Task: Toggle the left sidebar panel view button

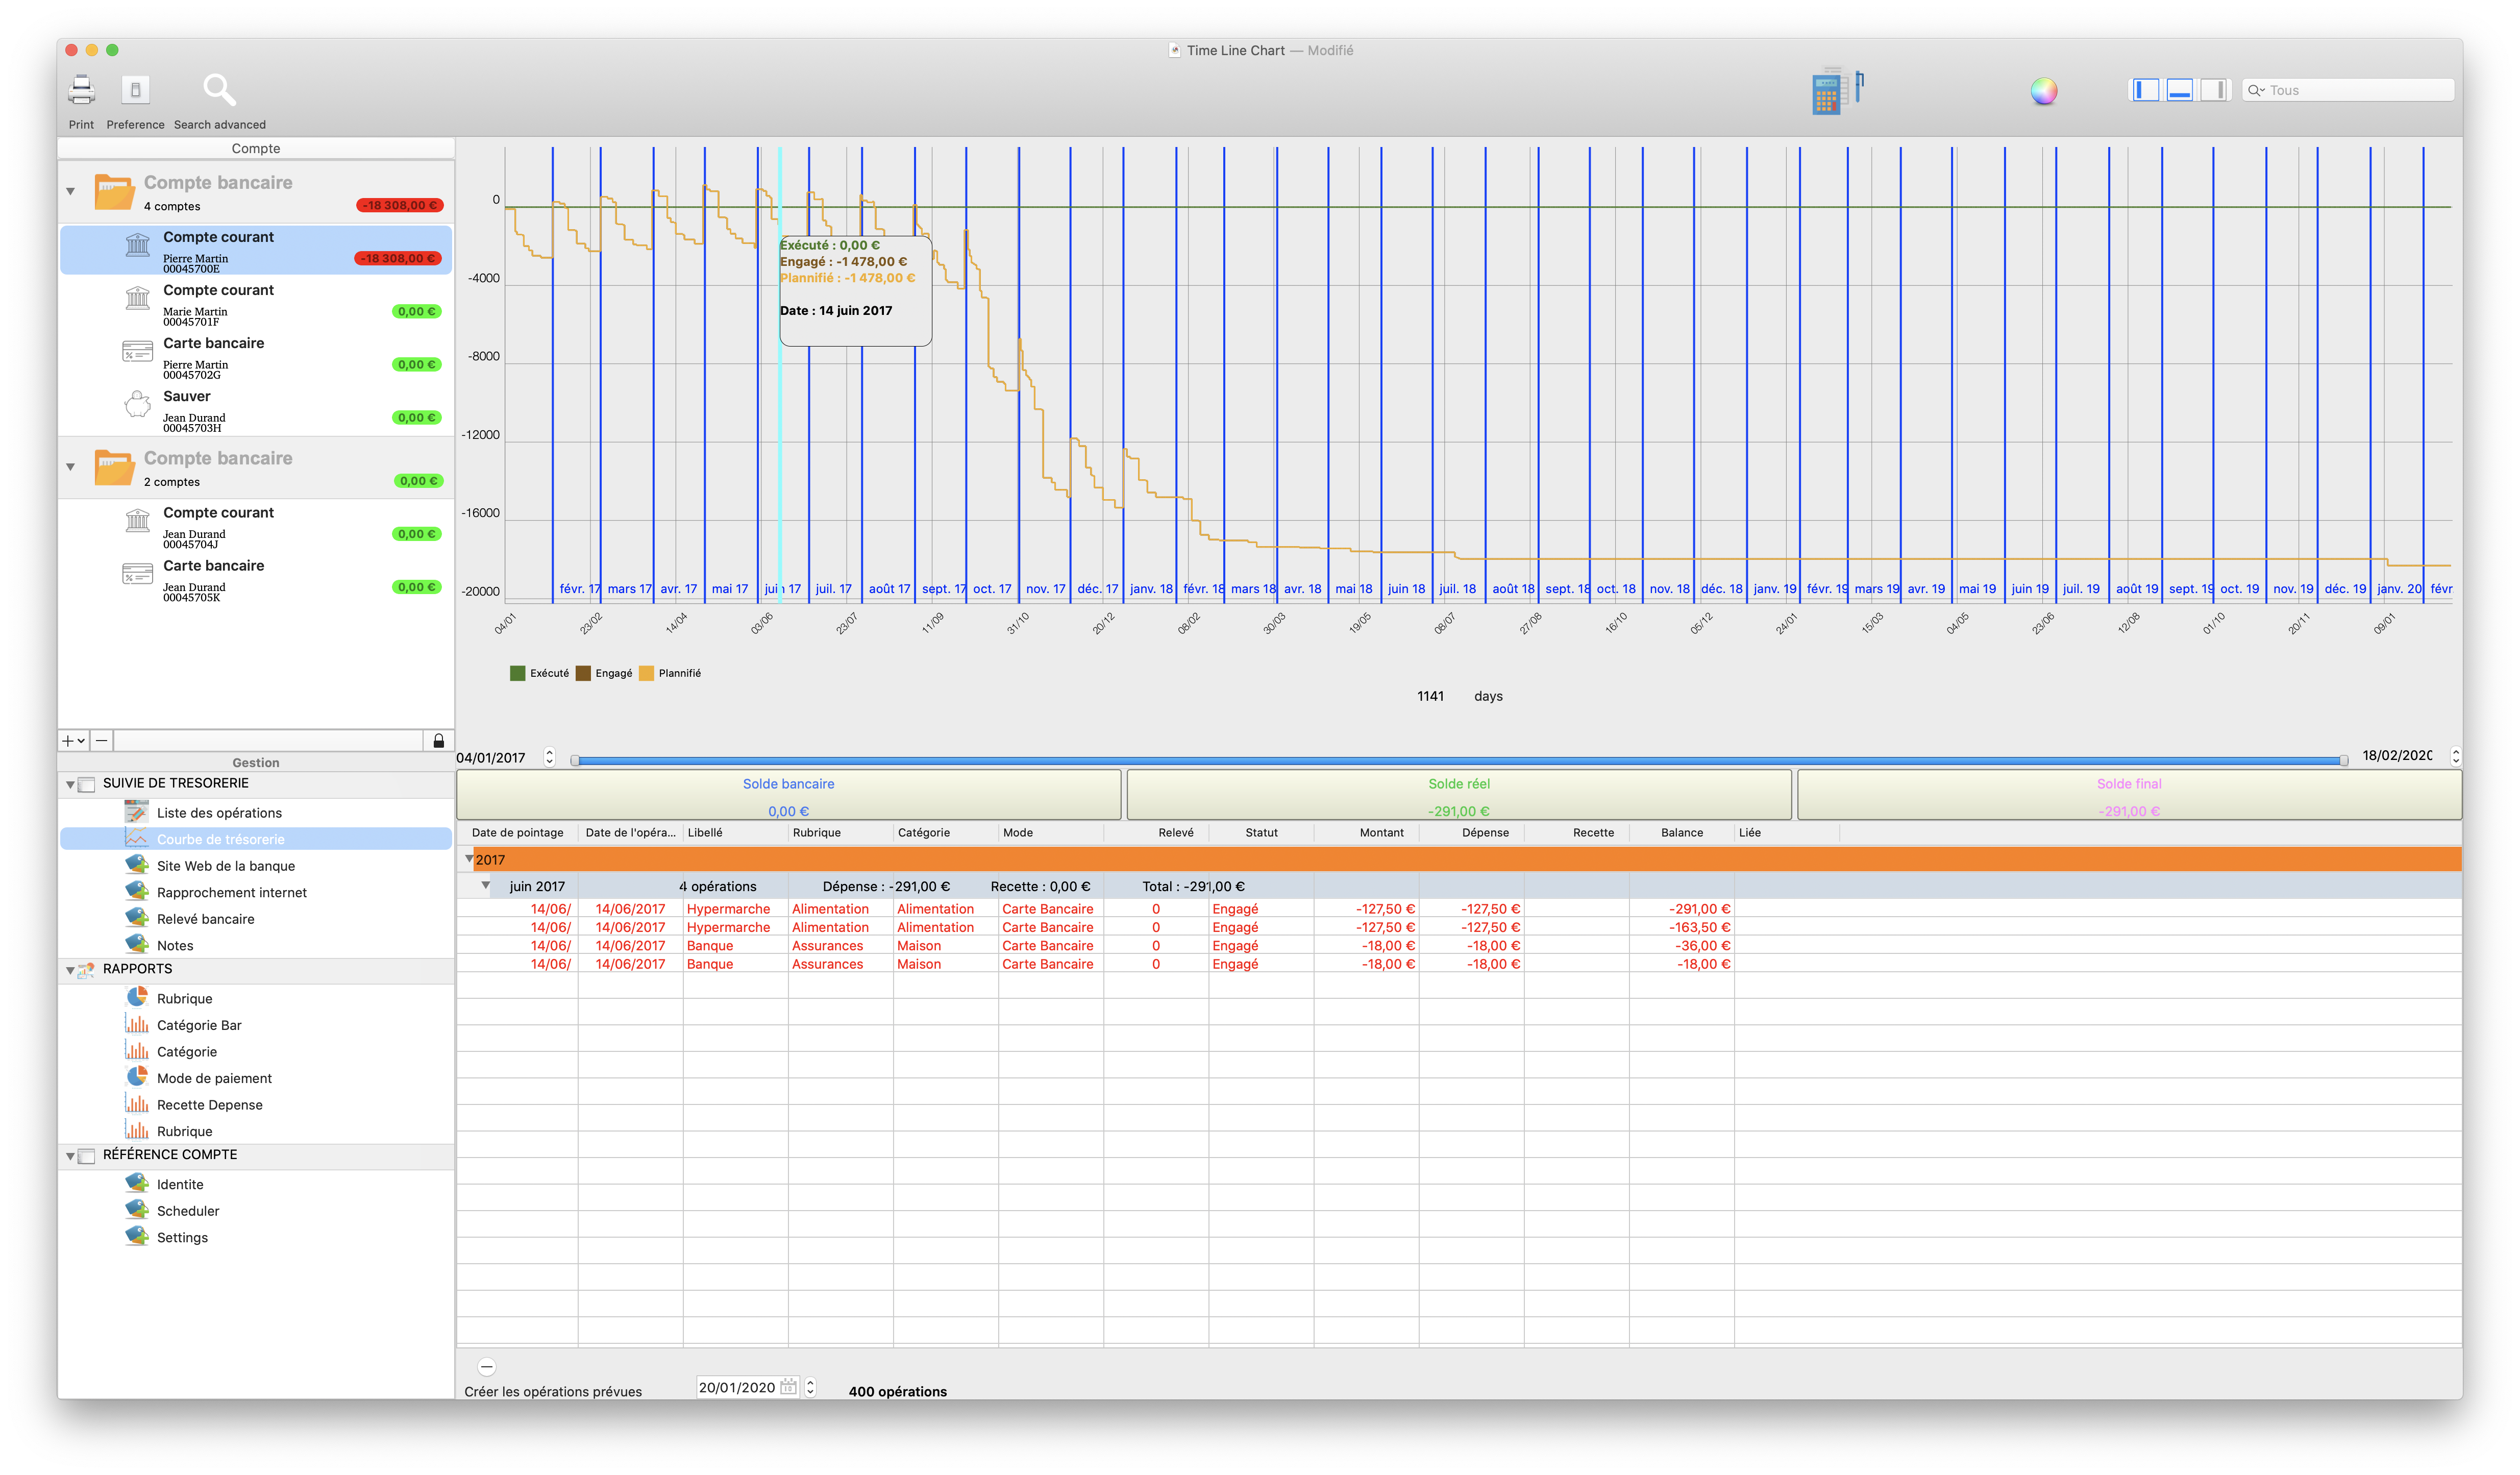Action: point(2145,91)
